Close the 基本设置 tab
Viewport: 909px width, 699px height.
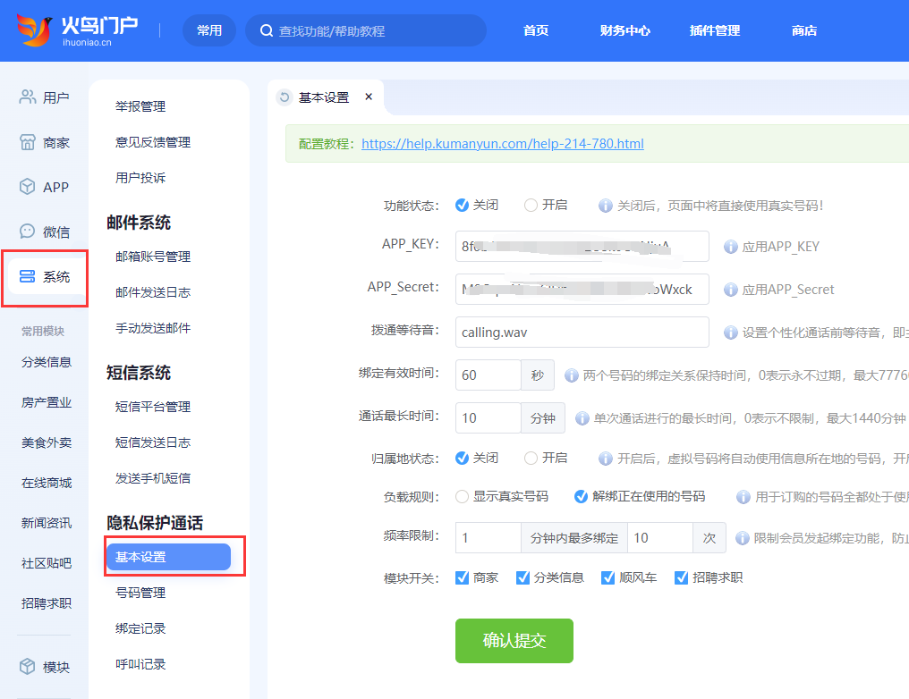click(369, 97)
